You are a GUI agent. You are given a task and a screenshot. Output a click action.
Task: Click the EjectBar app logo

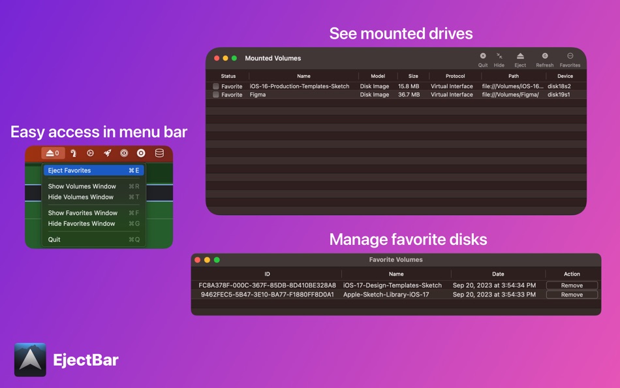click(x=30, y=359)
